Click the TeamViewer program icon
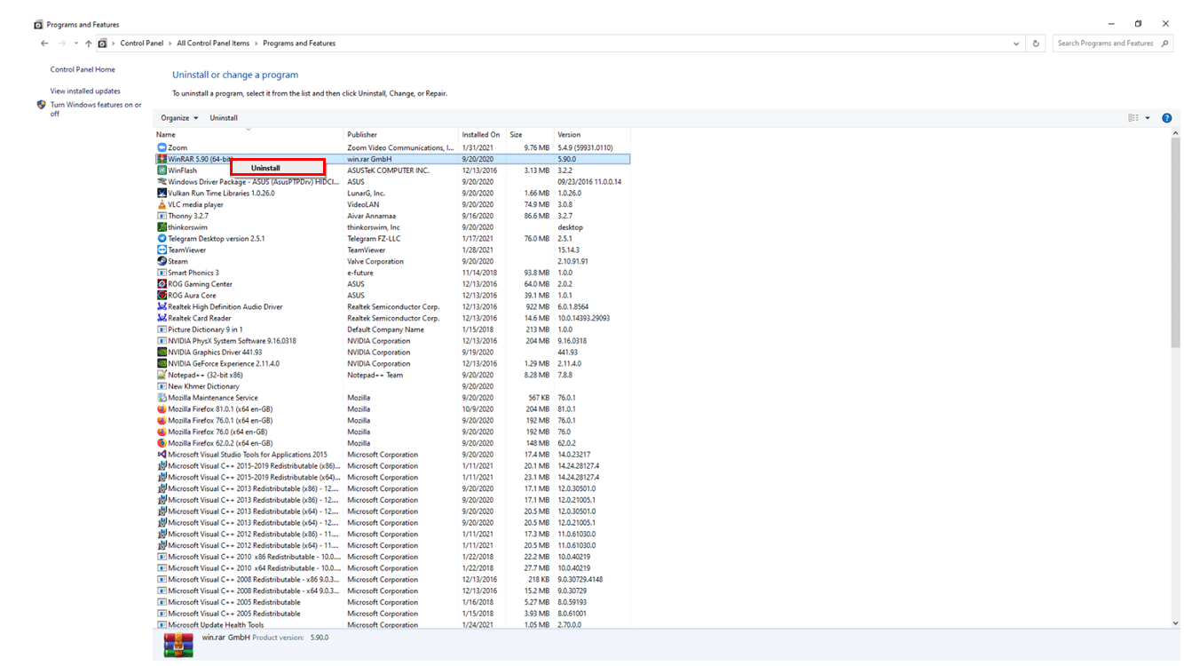 click(162, 250)
